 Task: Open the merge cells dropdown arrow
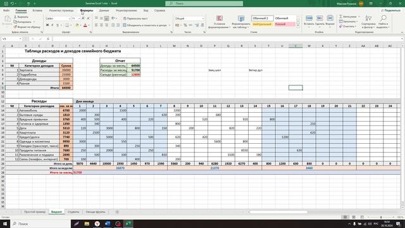(x=170, y=25)
